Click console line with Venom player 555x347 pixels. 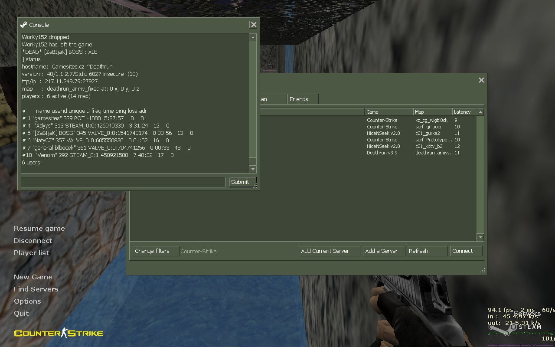tap(98, 155)
